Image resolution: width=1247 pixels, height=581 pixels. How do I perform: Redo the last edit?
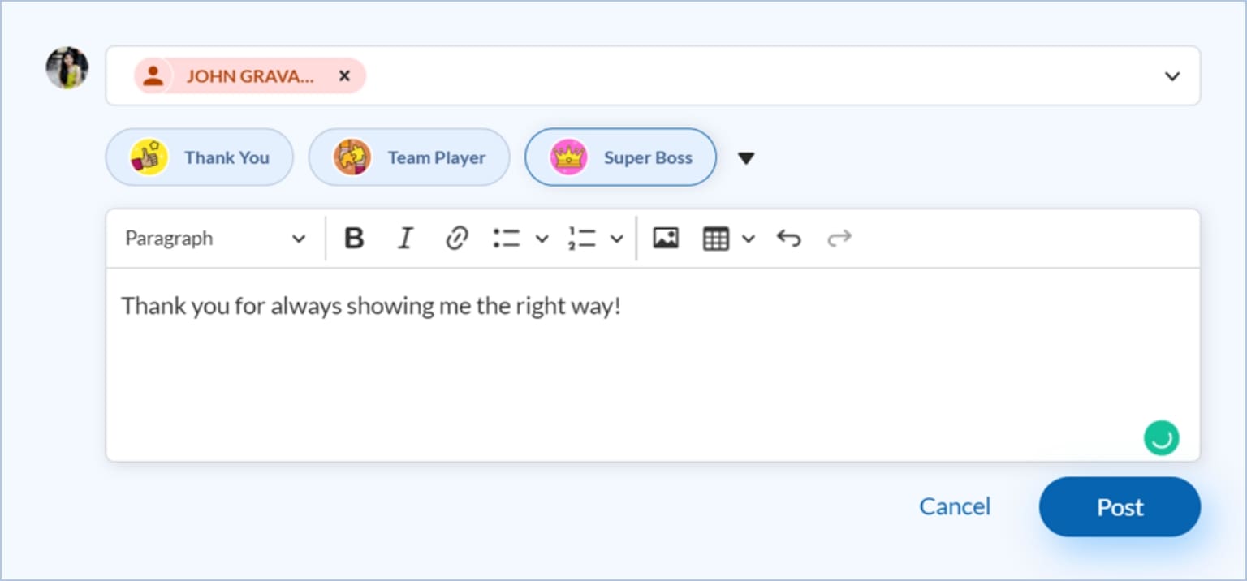[839, 239]
